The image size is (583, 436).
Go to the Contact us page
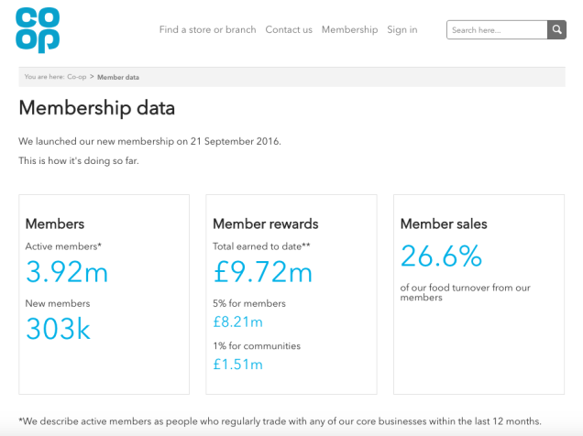click(x=289, y=29)
